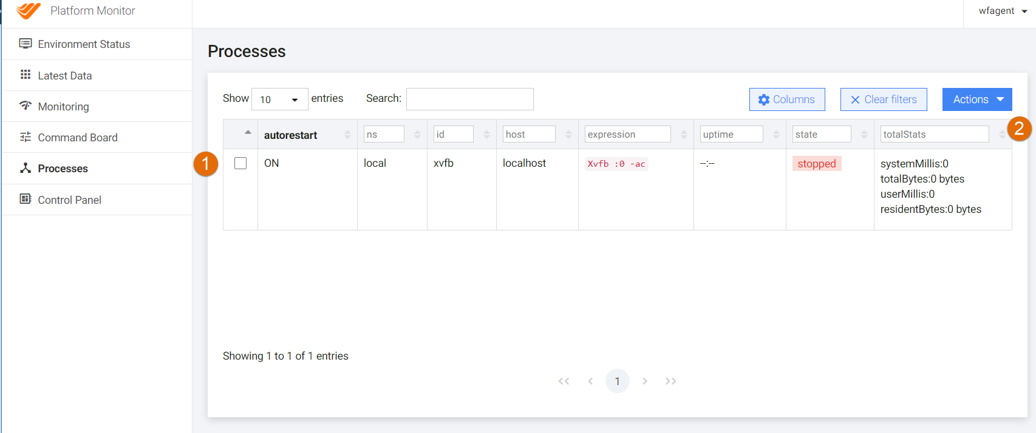Focus the expression filter field
Viewport: 1036px width, 433px height.
click(628, 134)
